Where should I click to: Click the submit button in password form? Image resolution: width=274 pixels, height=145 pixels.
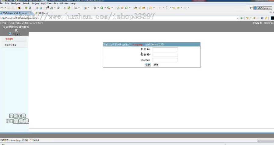[148, 65]
